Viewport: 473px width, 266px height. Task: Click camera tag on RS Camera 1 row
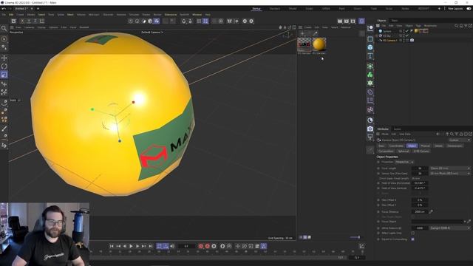coord(412,40)
